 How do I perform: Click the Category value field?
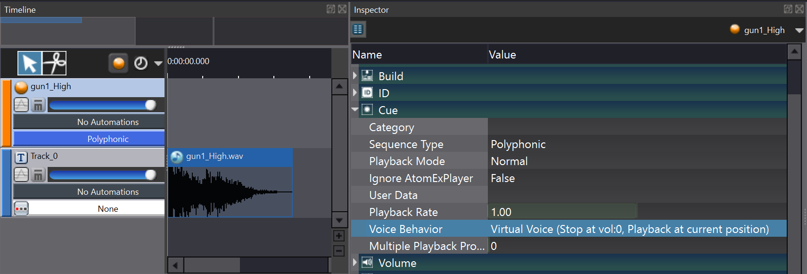pos(637,127)
